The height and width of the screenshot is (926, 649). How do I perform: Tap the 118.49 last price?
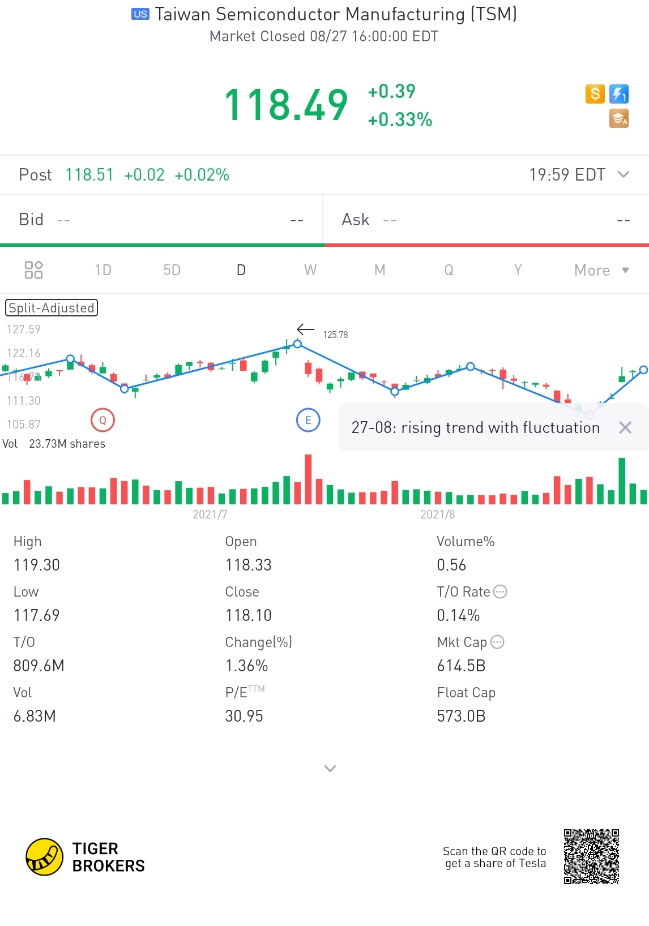286,105
